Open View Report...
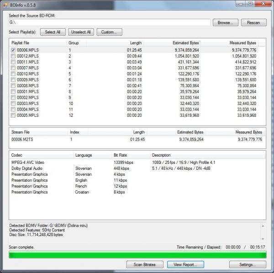274x273 pixels. [185, 264]
